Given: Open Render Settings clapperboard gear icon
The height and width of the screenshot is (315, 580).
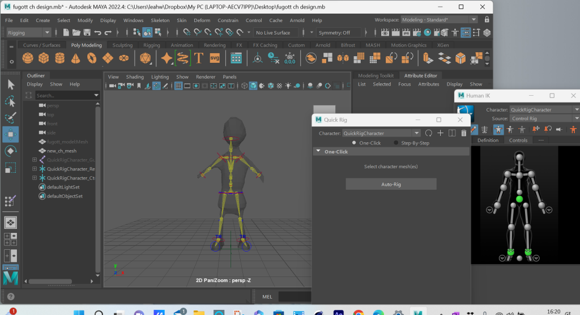Looking at the screenshot, I should [417, 32].
